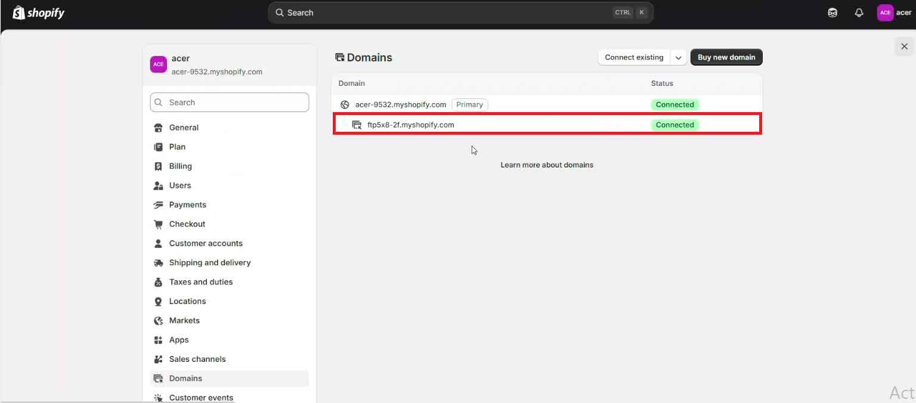Open General settings
Screen dimensions: 916x403
230,128
